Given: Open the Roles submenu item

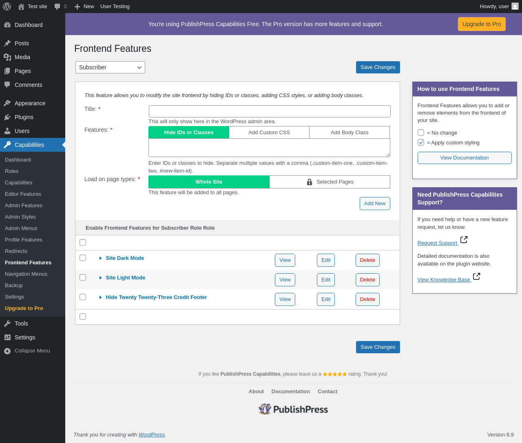Looking at the screenshot, I should point(12,171).
